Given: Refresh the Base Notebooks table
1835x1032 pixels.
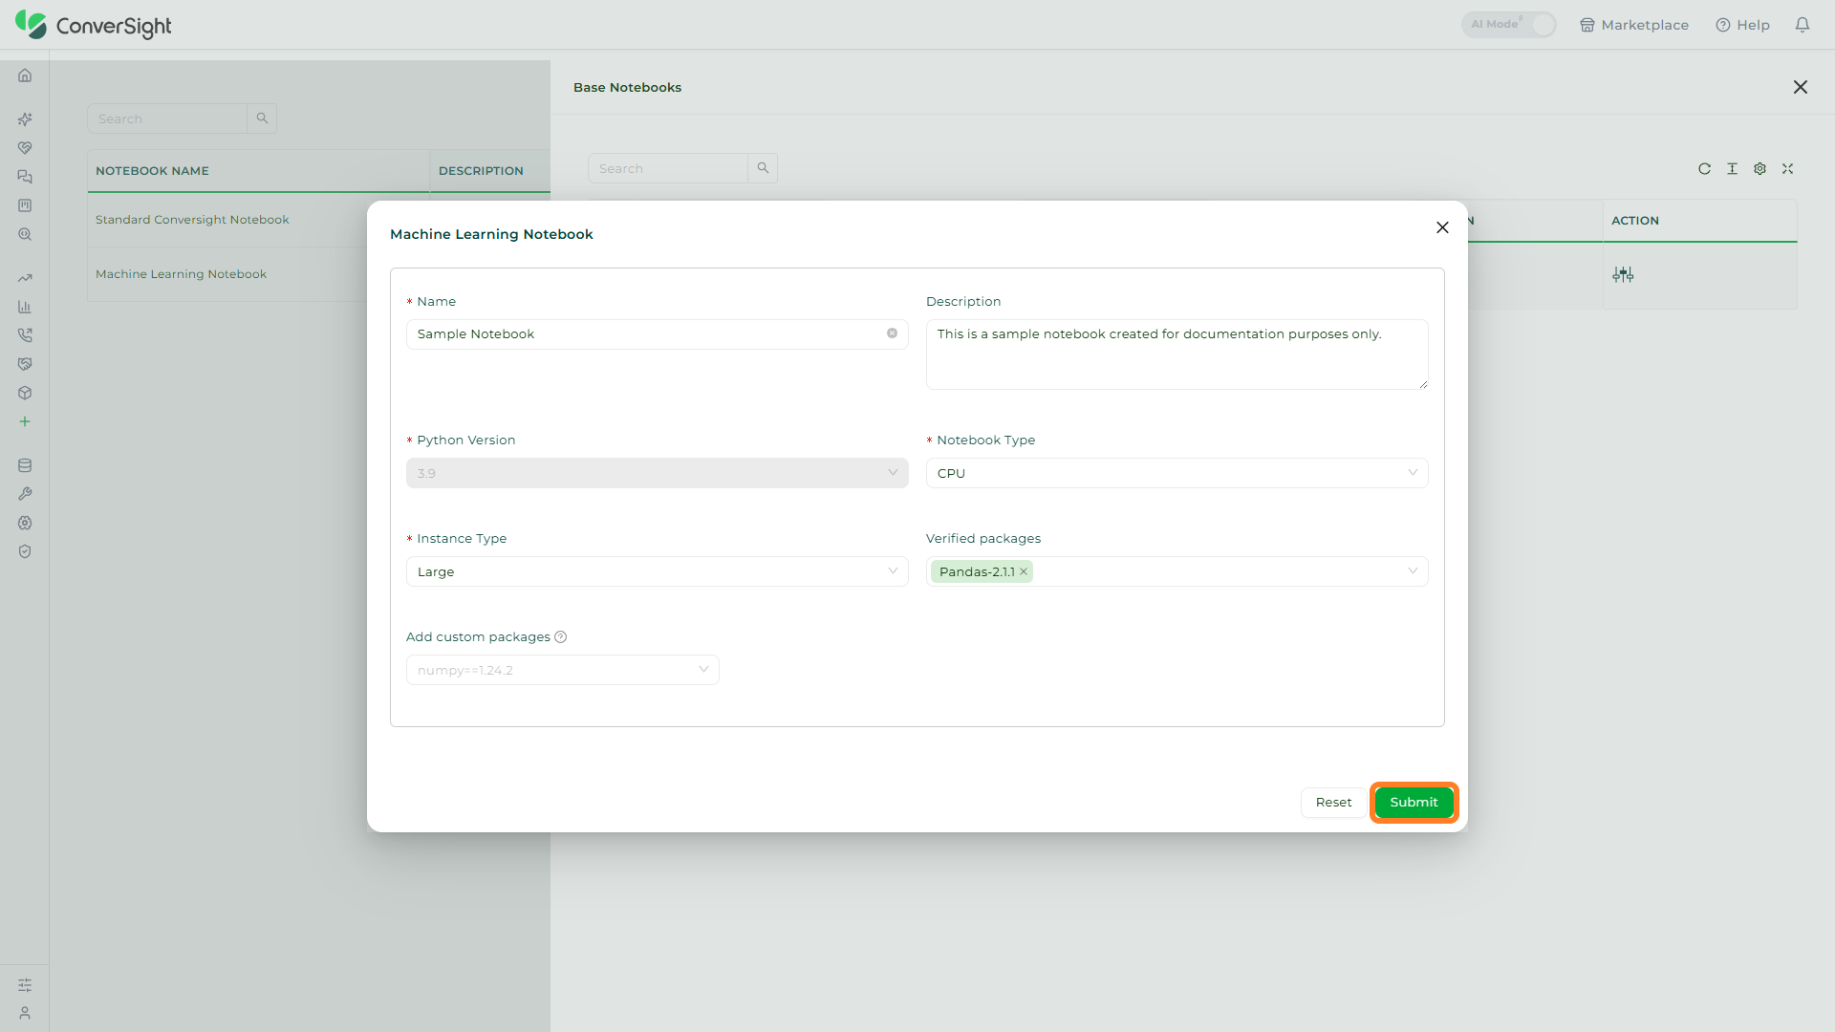Looking at the screenshot, I should click(1704, 169).
